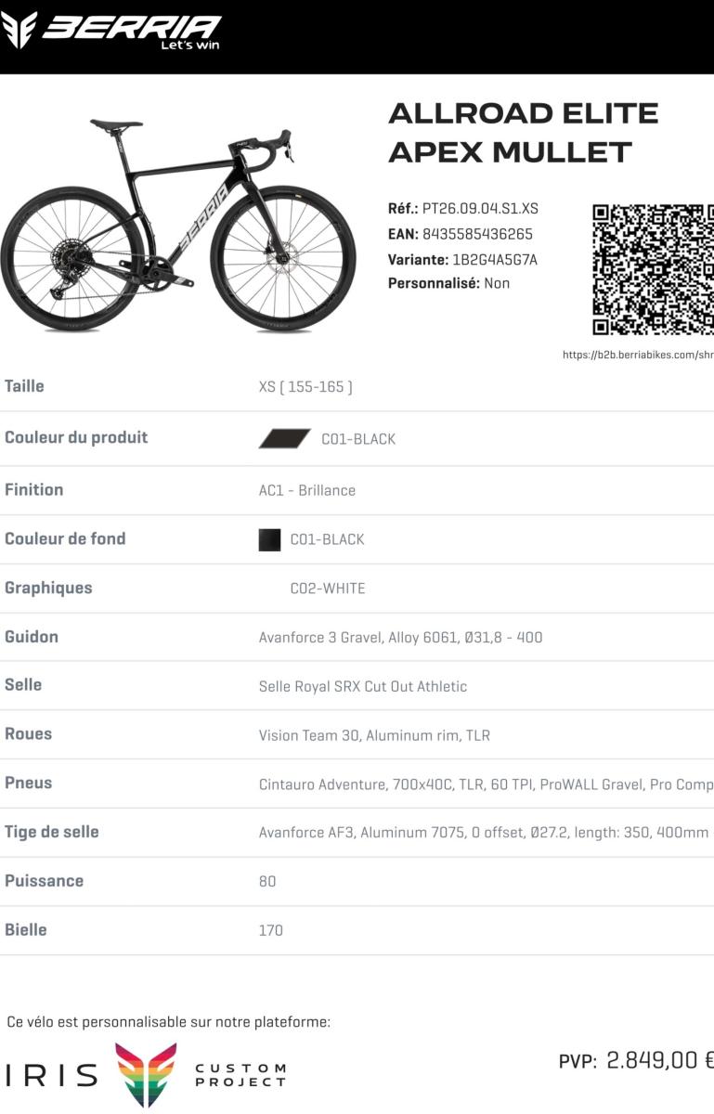Viewport: 714px width, 1114px height.
Task: Click the C01-BLACK product color parallelogram swatch
Action: pyautogui.click(x=284, y=439)
